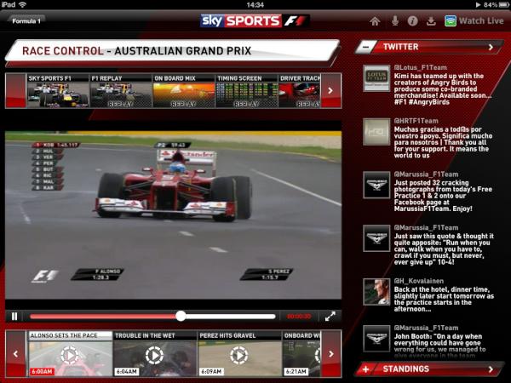511x383 pixels.
Task: Tap the Sky Sports F1 logo
Action: [x=255, y=20]
